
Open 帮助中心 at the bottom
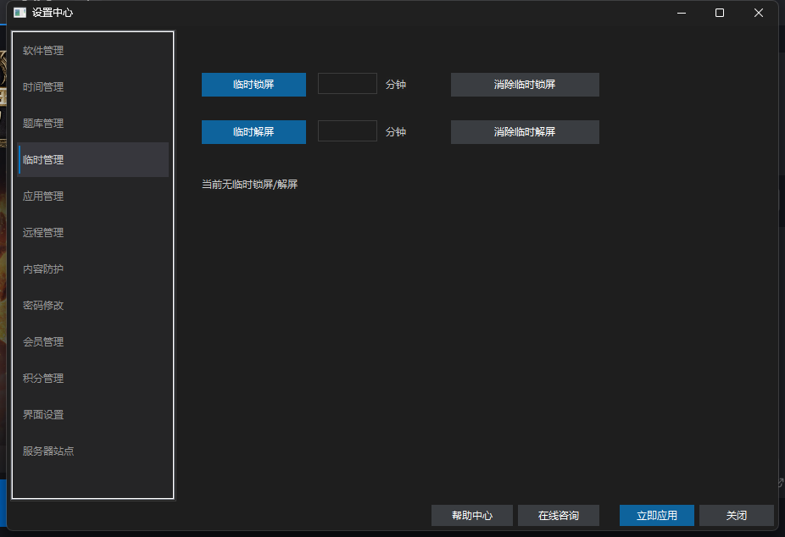coord(472,516)
